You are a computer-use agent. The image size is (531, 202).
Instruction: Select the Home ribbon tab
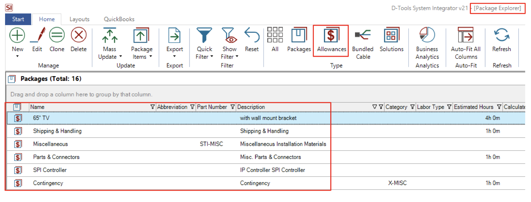point(47,19)
